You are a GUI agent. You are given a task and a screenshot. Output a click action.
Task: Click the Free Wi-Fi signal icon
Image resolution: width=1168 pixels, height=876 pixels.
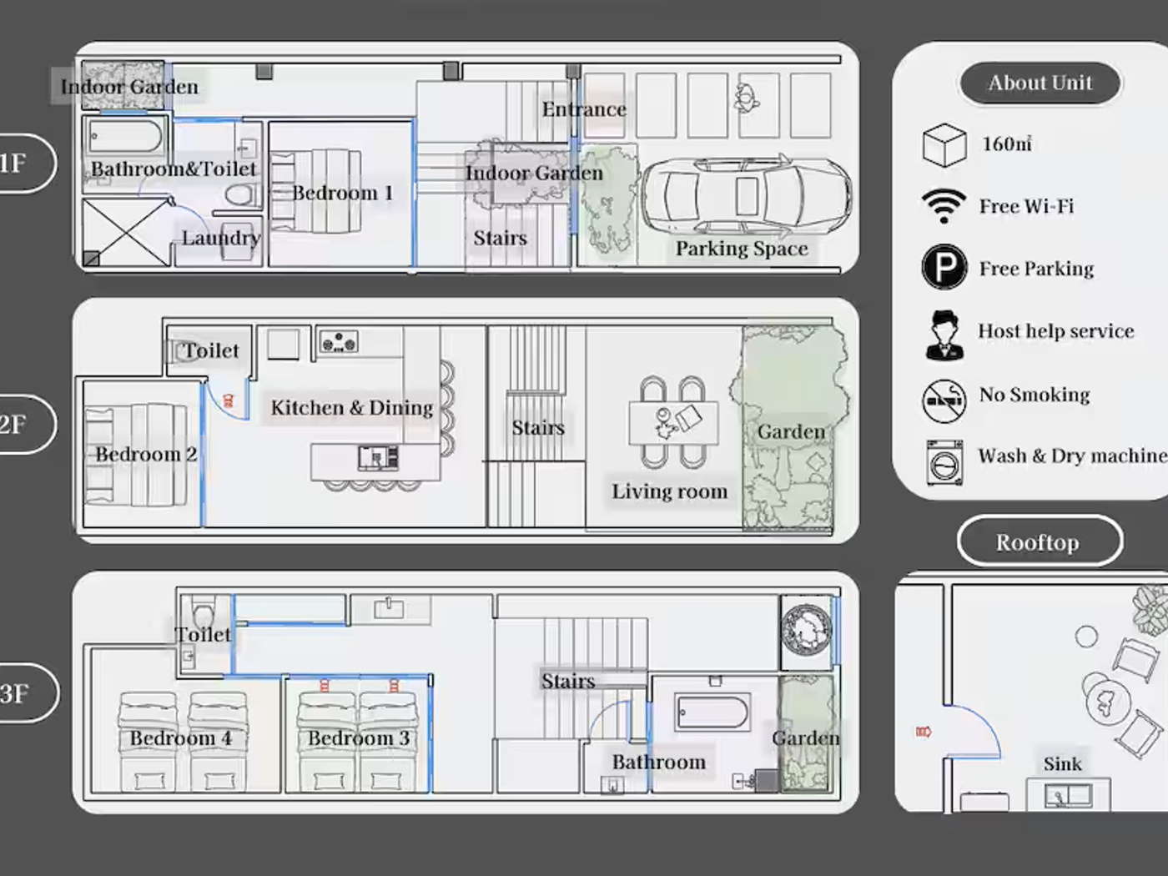coord(944,205)
